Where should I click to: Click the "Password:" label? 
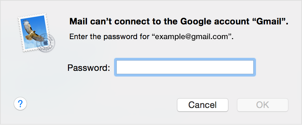coord(89,68)
